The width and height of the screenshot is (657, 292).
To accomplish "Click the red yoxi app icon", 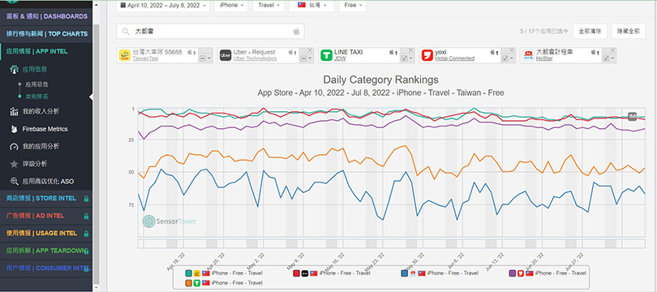I will (x=427, y=55).
